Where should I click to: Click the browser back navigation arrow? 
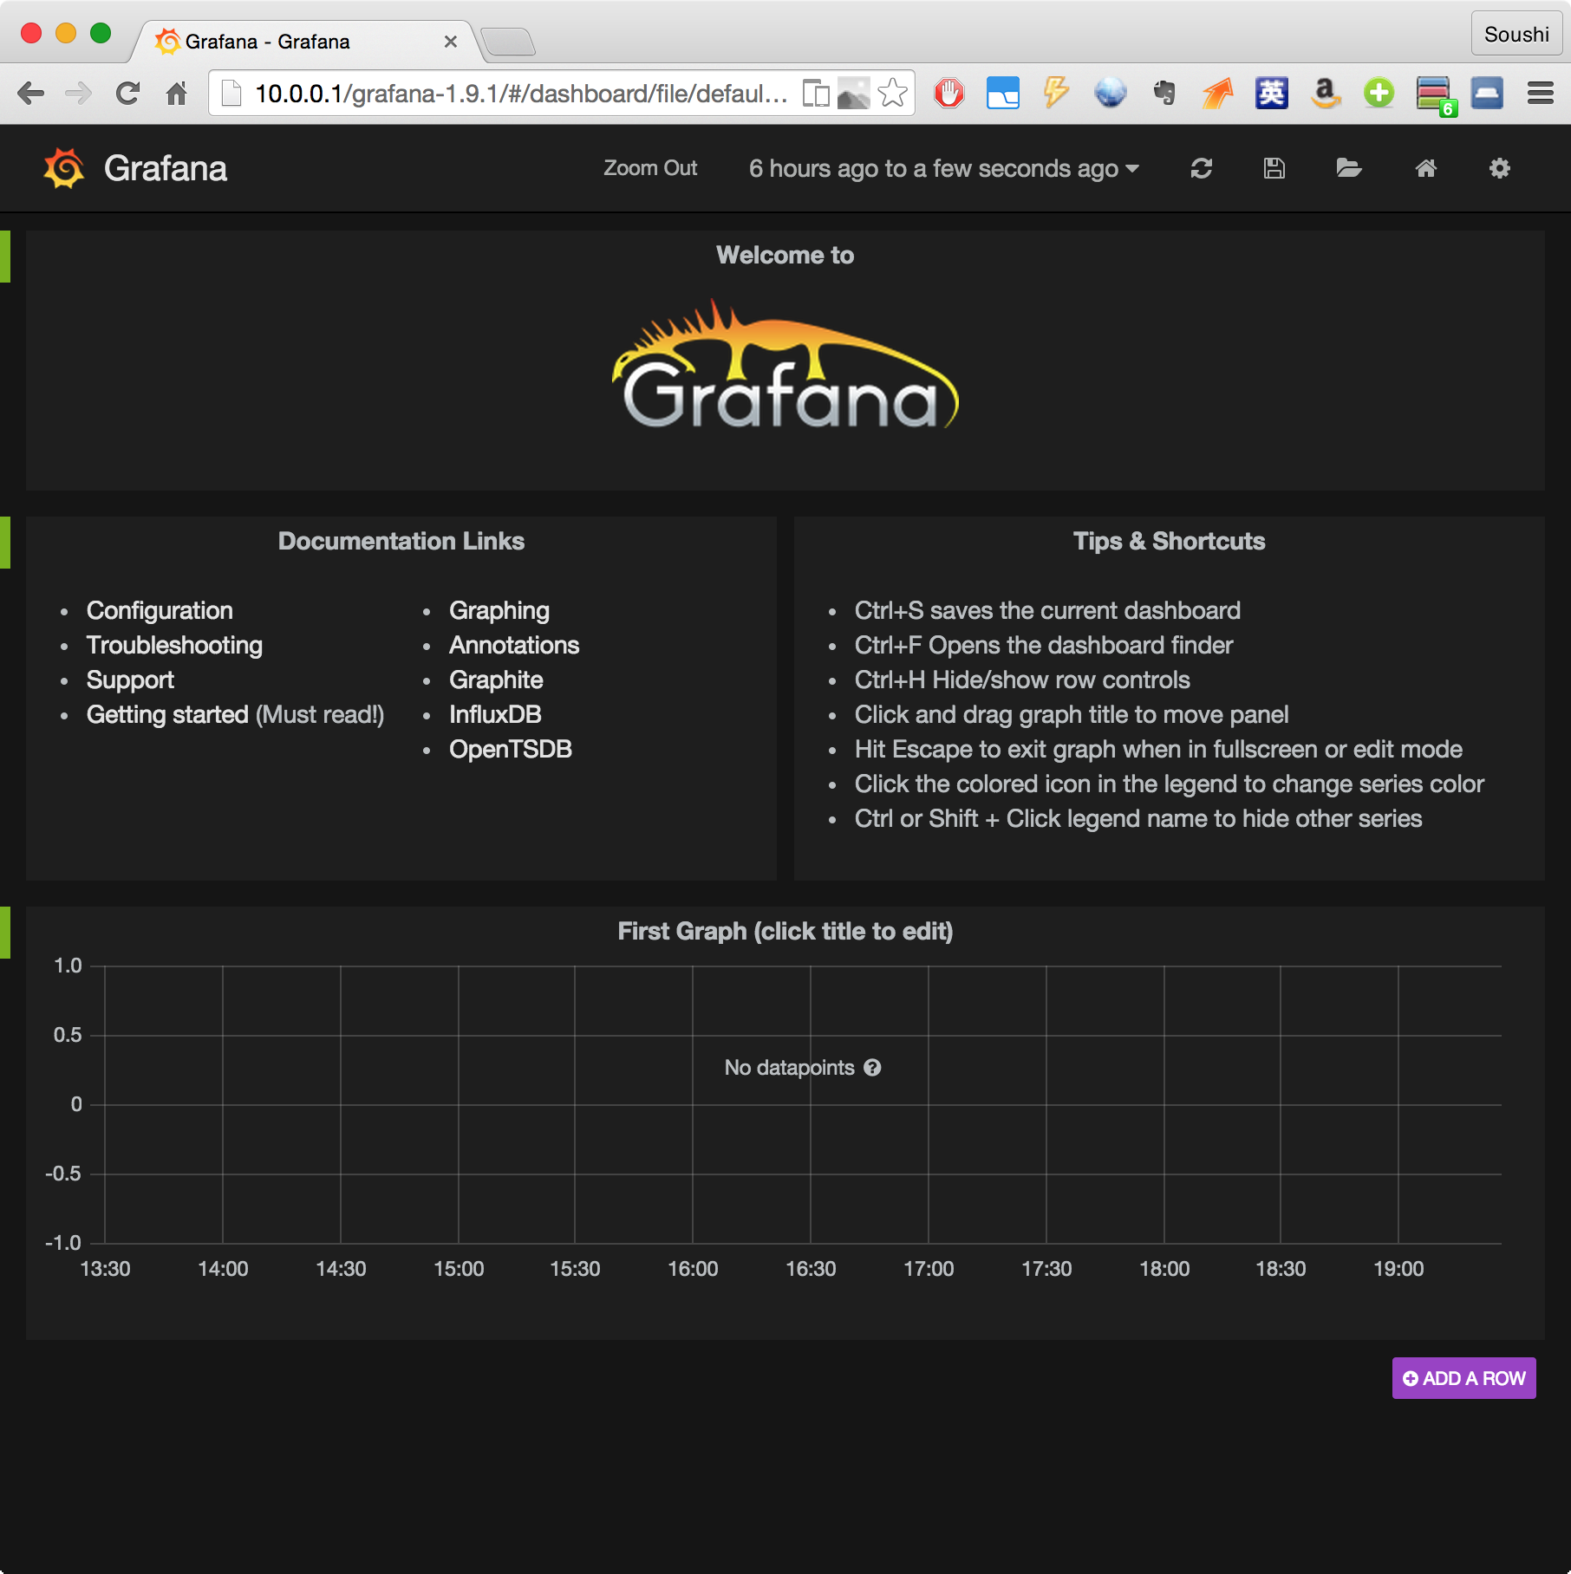tap(32, 93)
